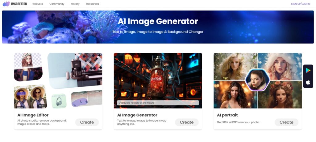Image resolution: width=316 pixels, height=142 pixels.
Task: Open the before/after sunglasses comparison thumbnail
Action: click(x=30, y=96)
